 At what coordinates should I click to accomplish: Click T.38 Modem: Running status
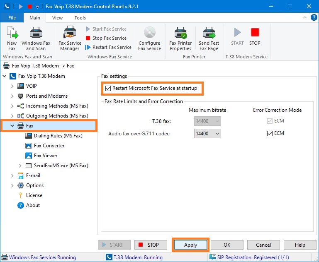(138, 257)
